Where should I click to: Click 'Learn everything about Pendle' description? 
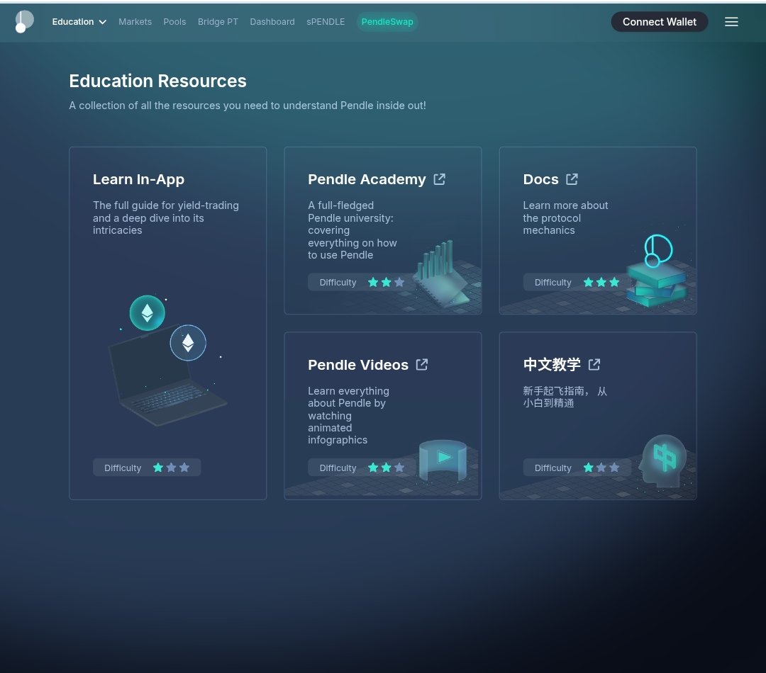coord(348,415)
